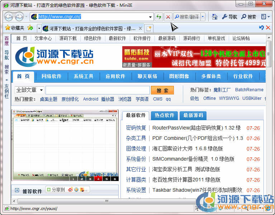Viewport: 275px width, 215px height.
Task: Click the 腾佑科技 banner advertisement
Action: pyautogui.click(x=194, y=57)
